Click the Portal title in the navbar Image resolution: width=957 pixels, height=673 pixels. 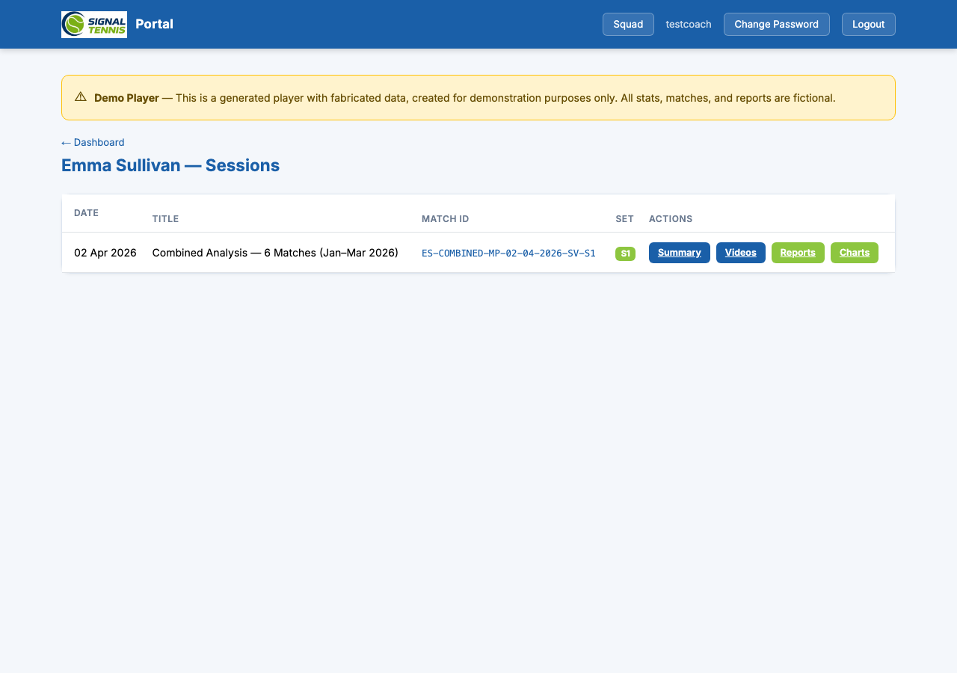tap(154, 24)
